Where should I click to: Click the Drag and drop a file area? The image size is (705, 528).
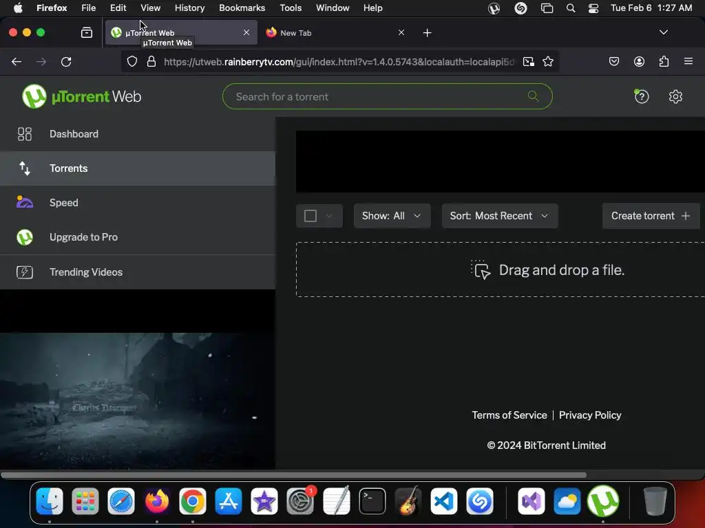click(501, 269)
